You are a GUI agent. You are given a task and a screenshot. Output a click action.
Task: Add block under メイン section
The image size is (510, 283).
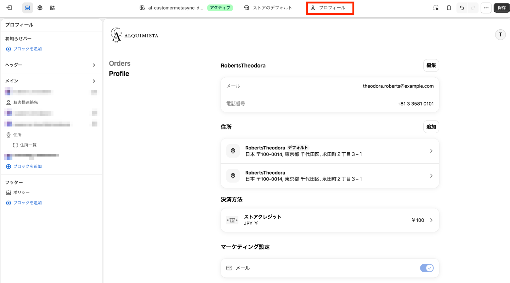[x=24, y=166]
